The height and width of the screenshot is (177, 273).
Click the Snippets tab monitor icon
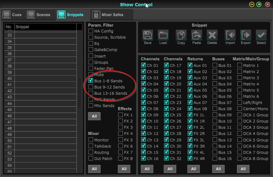click(x=62, y=15)
